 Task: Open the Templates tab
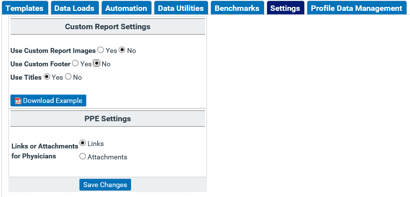[25, 8]
